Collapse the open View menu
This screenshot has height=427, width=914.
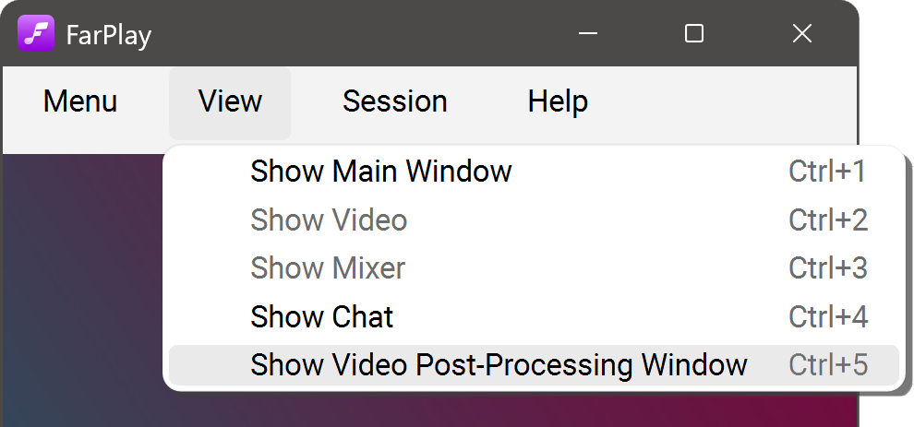[x=230, y=101]
